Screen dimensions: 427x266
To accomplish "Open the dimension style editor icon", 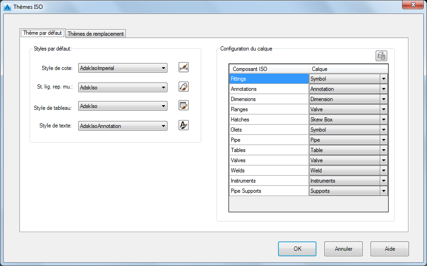I will pyautogui.click(x=184, y=67).
